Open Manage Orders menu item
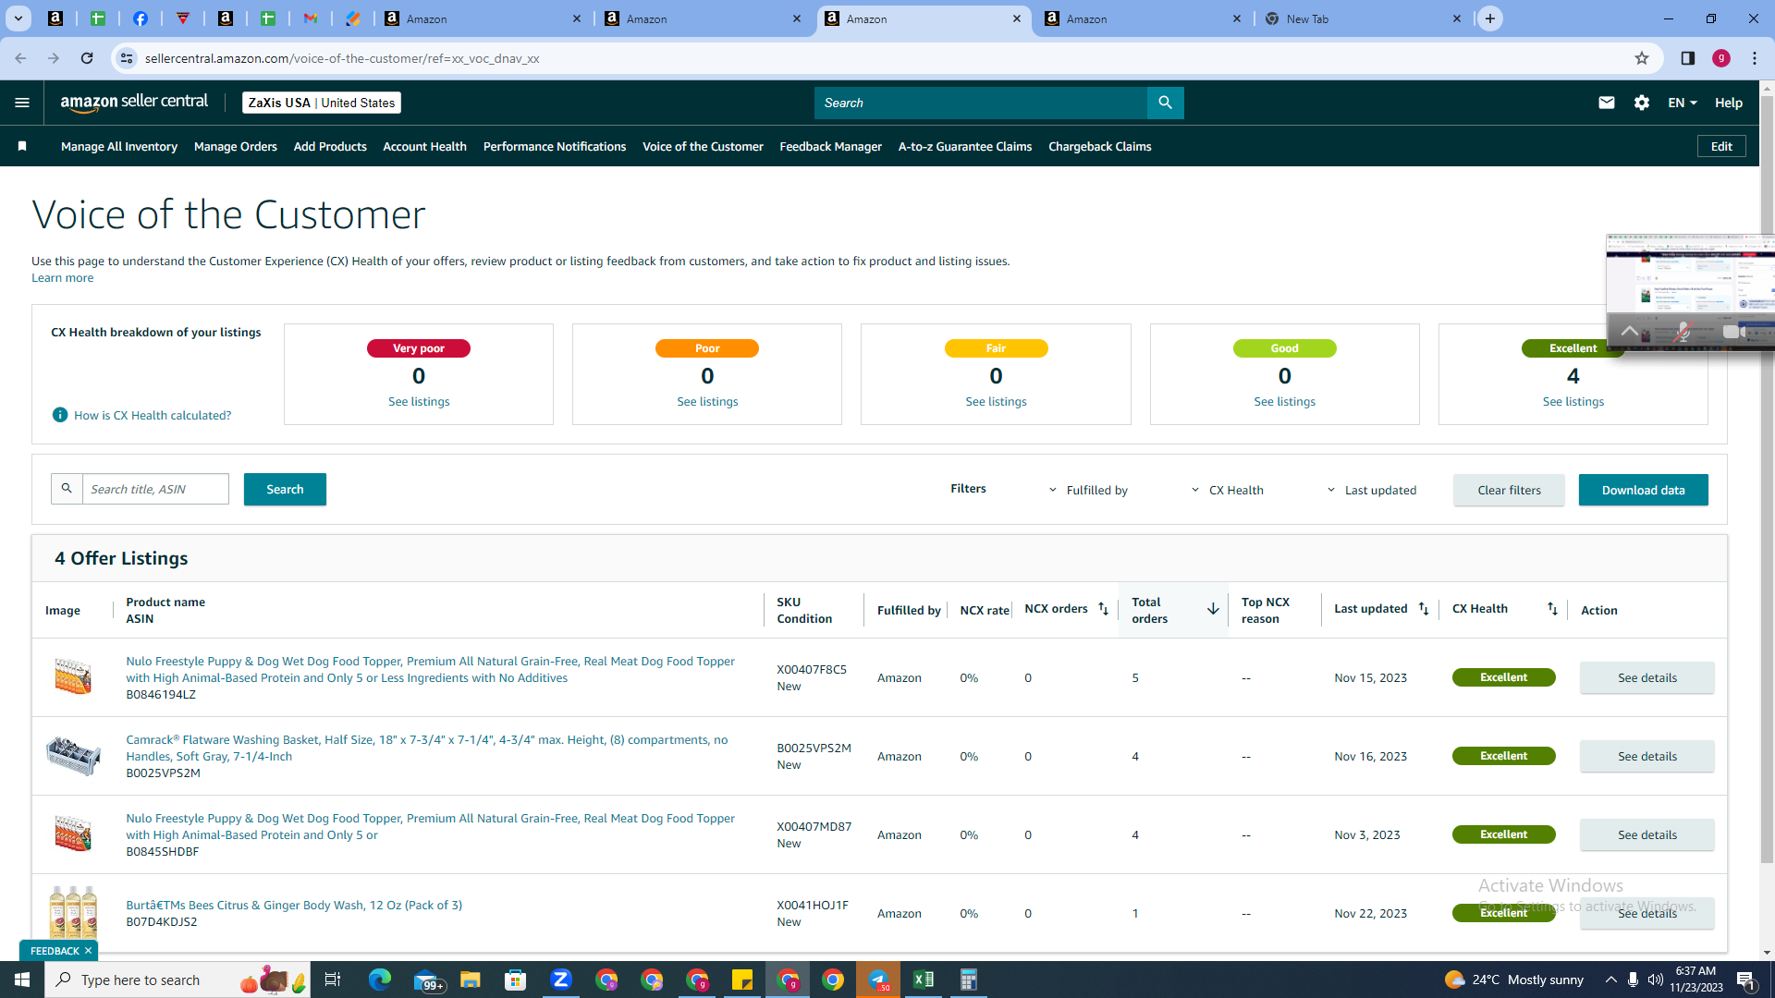 coord(236,146)
